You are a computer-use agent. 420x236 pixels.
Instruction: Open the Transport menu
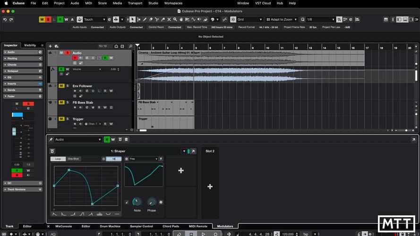pos(135,3)
